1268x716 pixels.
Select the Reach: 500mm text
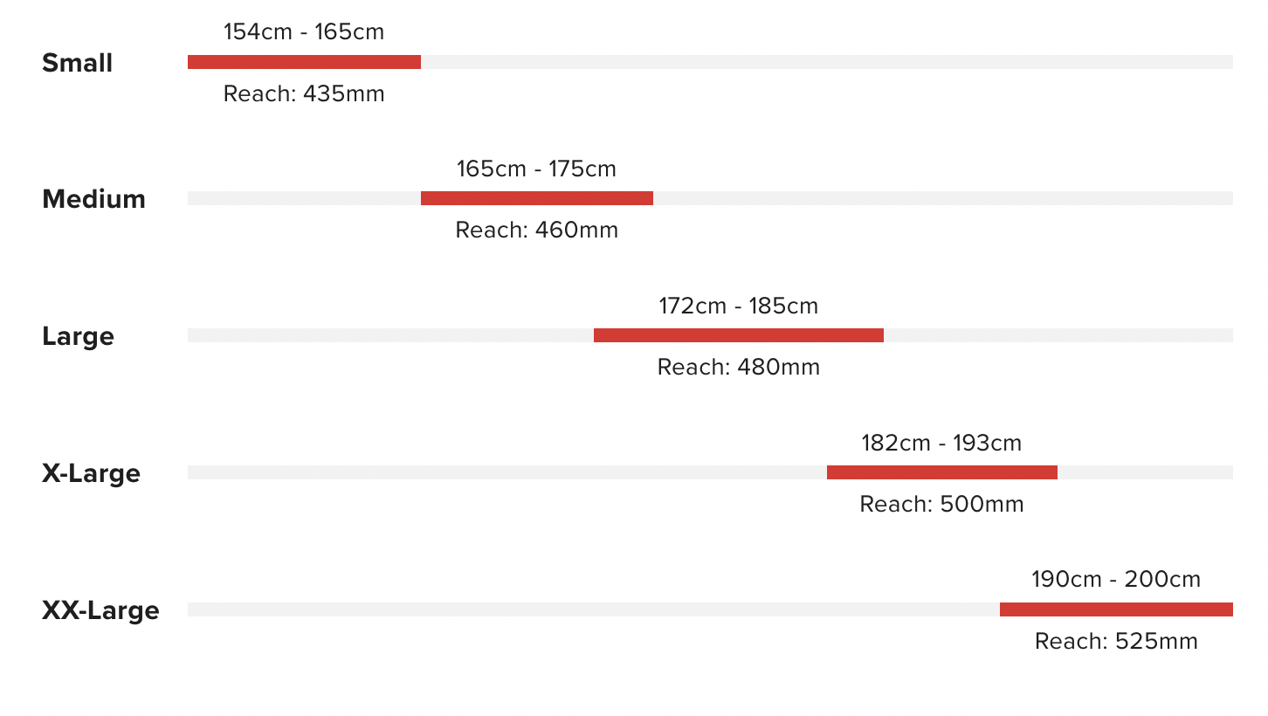941,504
